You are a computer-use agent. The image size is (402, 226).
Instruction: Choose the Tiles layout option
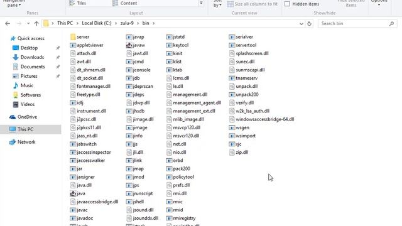pos(78,3)
